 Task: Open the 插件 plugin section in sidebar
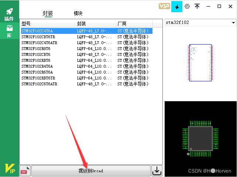[x=9, y=14]
